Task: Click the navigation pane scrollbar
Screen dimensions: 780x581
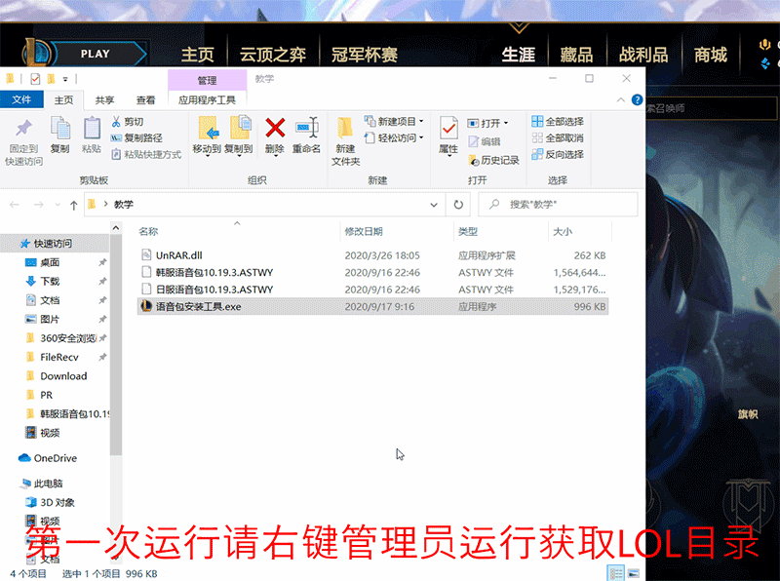Action: point(115,344)
